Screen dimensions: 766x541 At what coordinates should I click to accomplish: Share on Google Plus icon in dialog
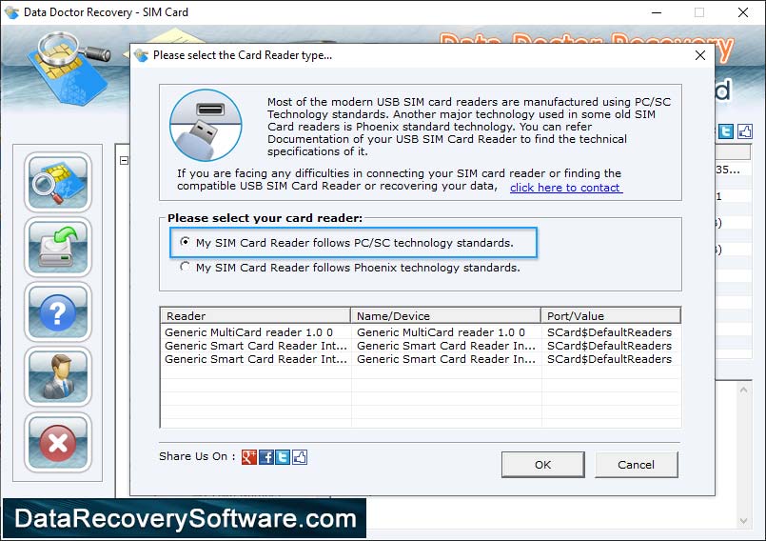coord(249,457)
